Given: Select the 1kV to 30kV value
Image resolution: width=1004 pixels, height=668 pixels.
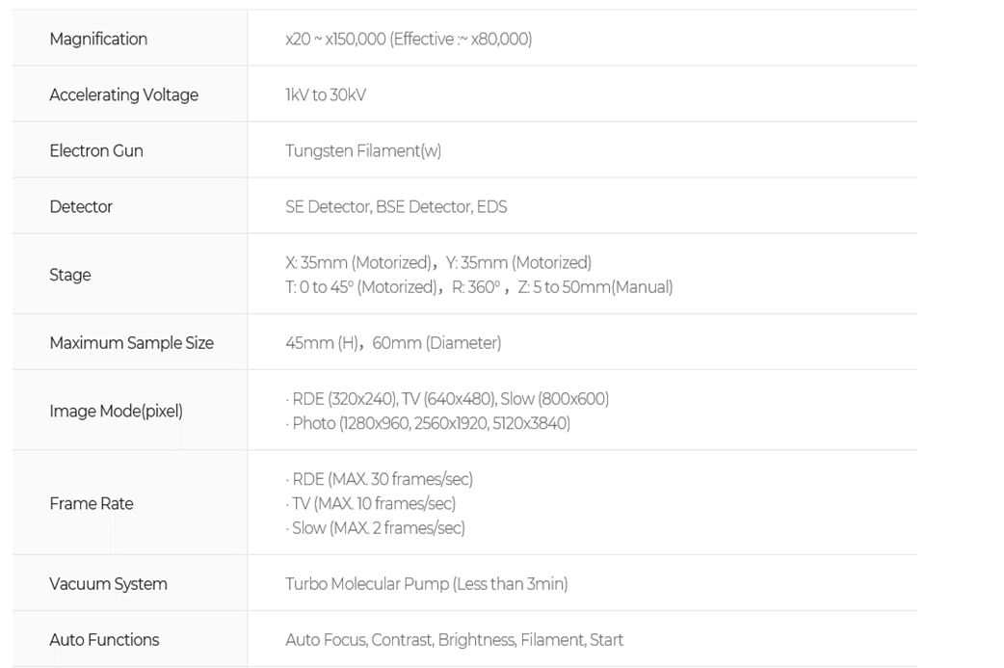Looking at the screenshot, I should click(x=326, y=94).
